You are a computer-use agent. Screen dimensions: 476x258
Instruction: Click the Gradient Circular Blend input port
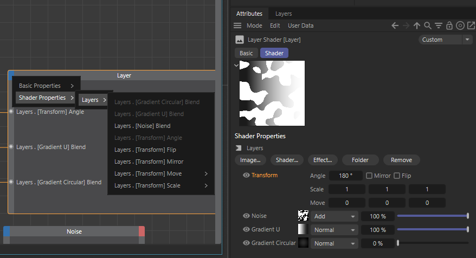(x=11, y=182)
